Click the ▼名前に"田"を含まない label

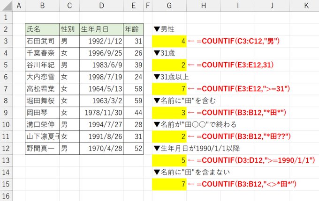point(192,172)
